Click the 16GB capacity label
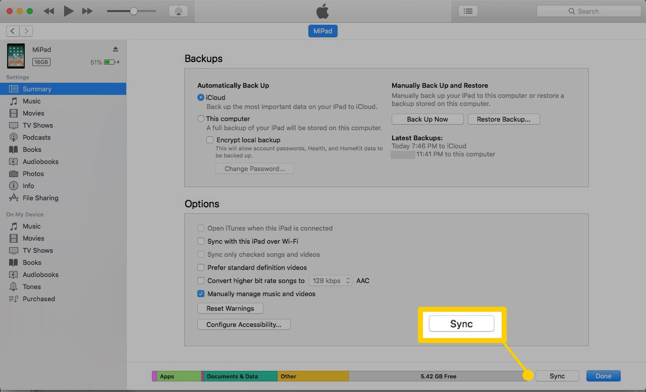The width and height of the screenshot is (646, 392). [41, 62]
